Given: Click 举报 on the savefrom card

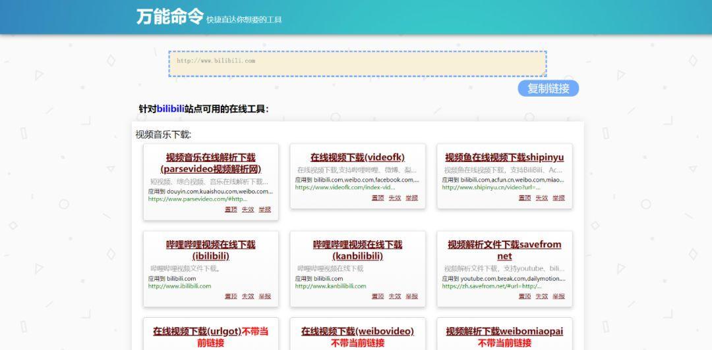Looking at the screenshot, I should tap(558, 296).
